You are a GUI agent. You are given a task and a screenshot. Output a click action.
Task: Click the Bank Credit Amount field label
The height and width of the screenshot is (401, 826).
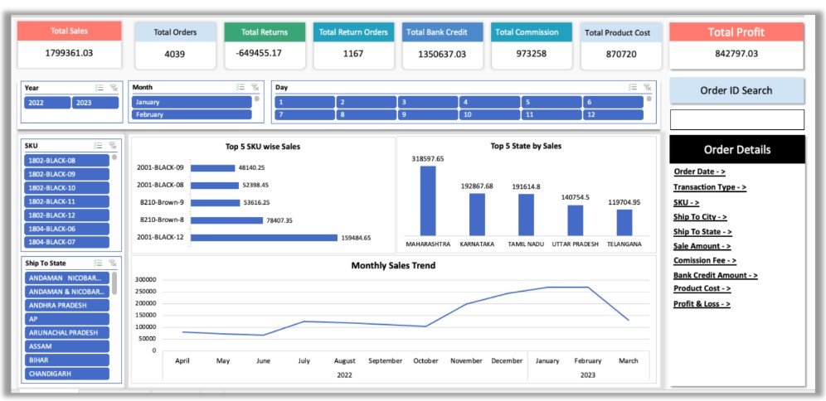716,275
